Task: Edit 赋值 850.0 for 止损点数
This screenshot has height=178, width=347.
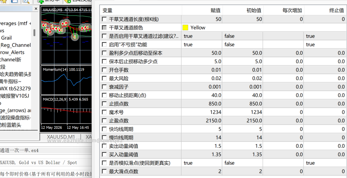Action: (x=202, y=104)
